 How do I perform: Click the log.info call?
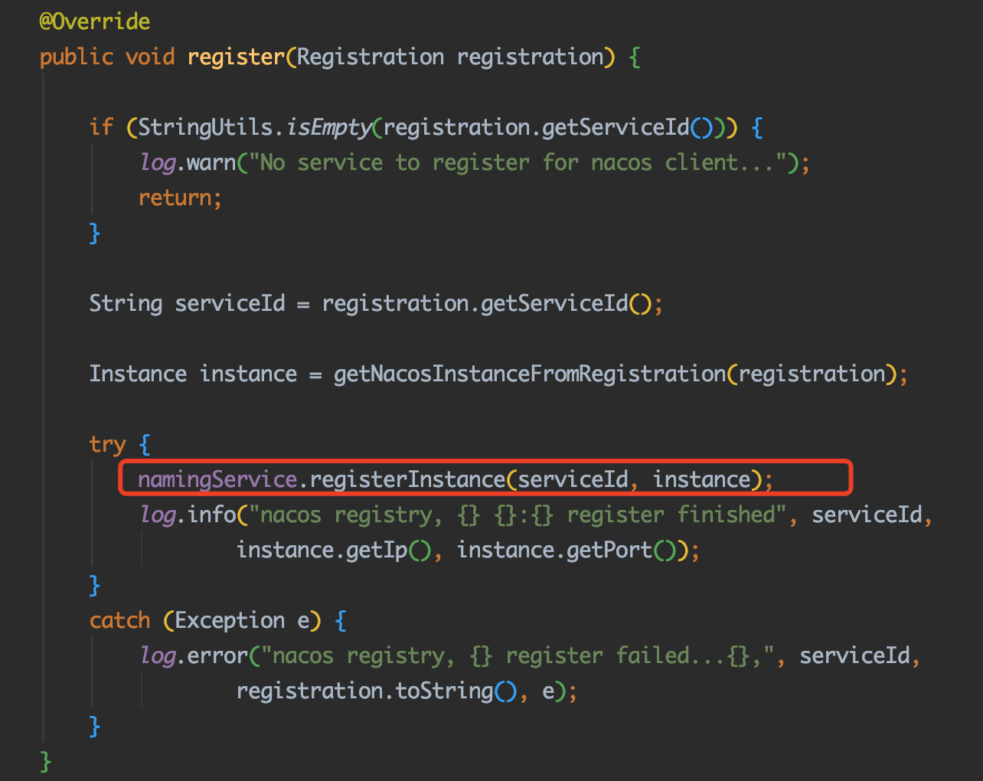tap(188, 515)
